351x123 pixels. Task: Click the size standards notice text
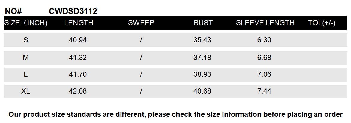coord(175,114)
